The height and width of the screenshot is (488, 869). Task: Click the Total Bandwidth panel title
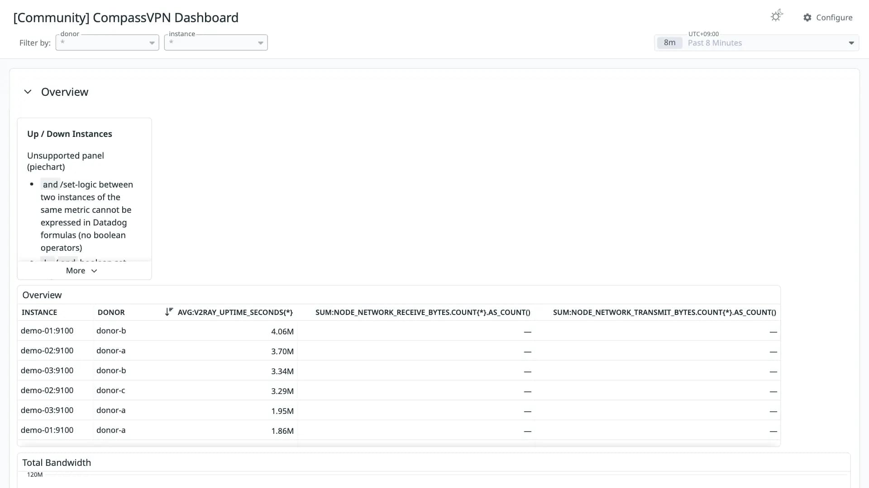pyautogui.click(x=57, y=462)
